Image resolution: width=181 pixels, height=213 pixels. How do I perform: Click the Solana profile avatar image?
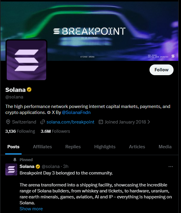(x=26, y=60)
